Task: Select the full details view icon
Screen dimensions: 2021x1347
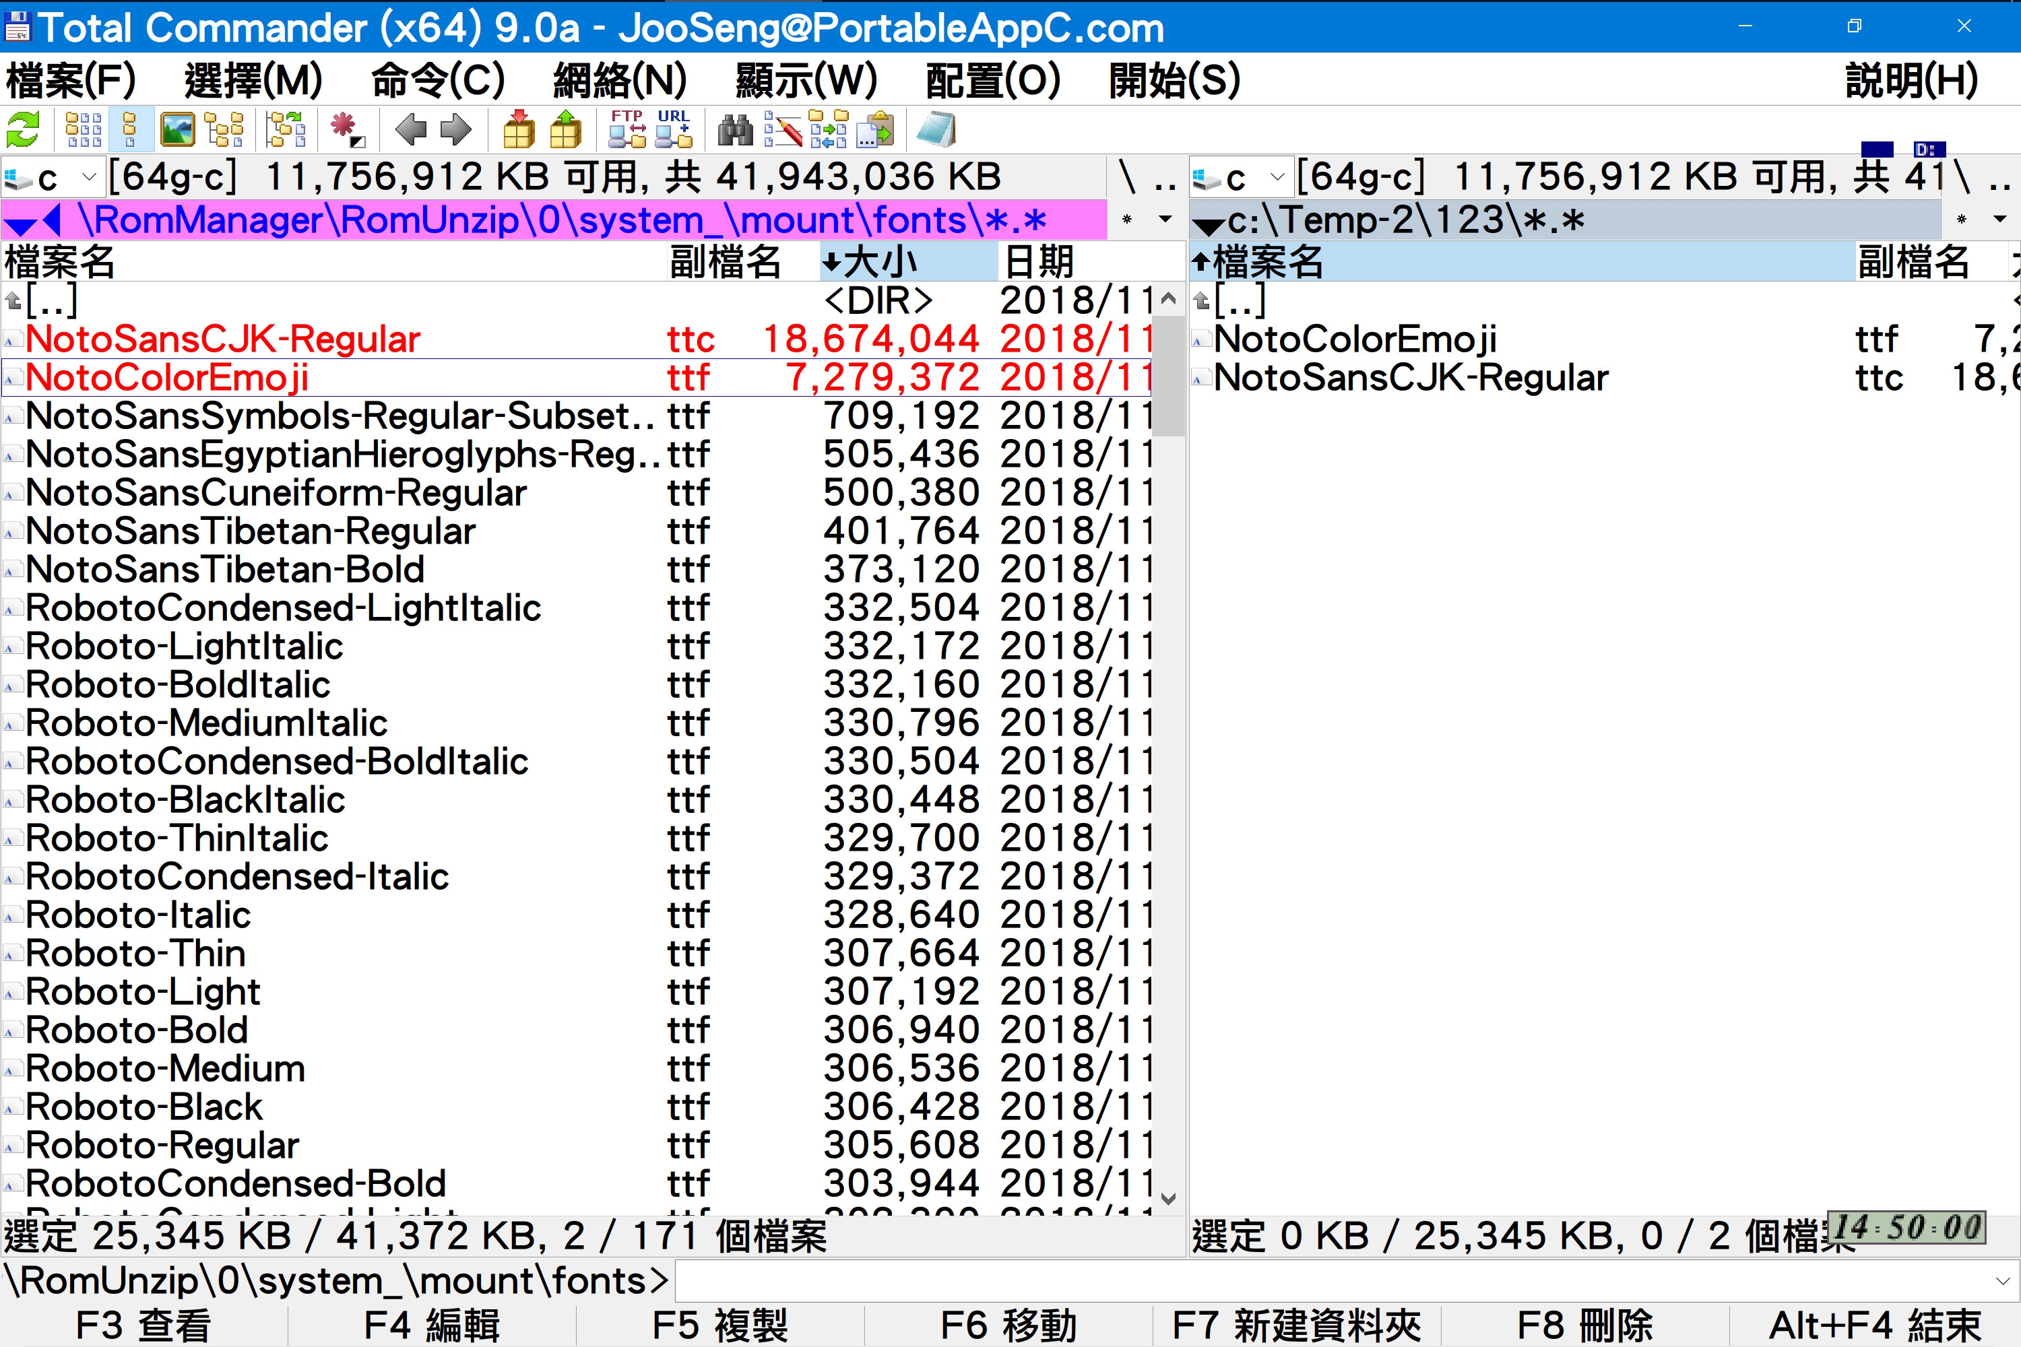Action: [131, 131]
